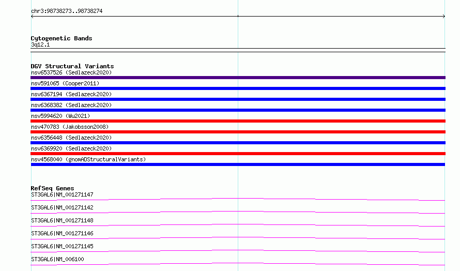Open transcript ST3GAL6|NM_001271147 label
The width and height of the screenshot is (460, 271).
click(x=62, y=194)
